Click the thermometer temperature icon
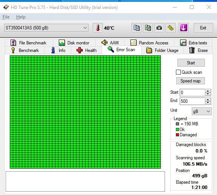This screenshot has height=195, width=217. tap(98, 28)
